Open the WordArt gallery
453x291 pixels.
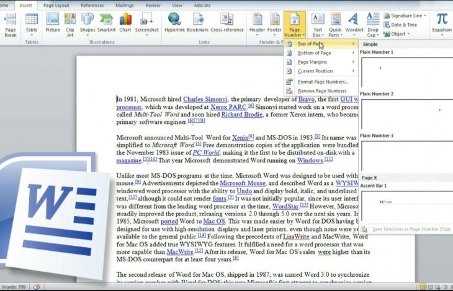354,25
